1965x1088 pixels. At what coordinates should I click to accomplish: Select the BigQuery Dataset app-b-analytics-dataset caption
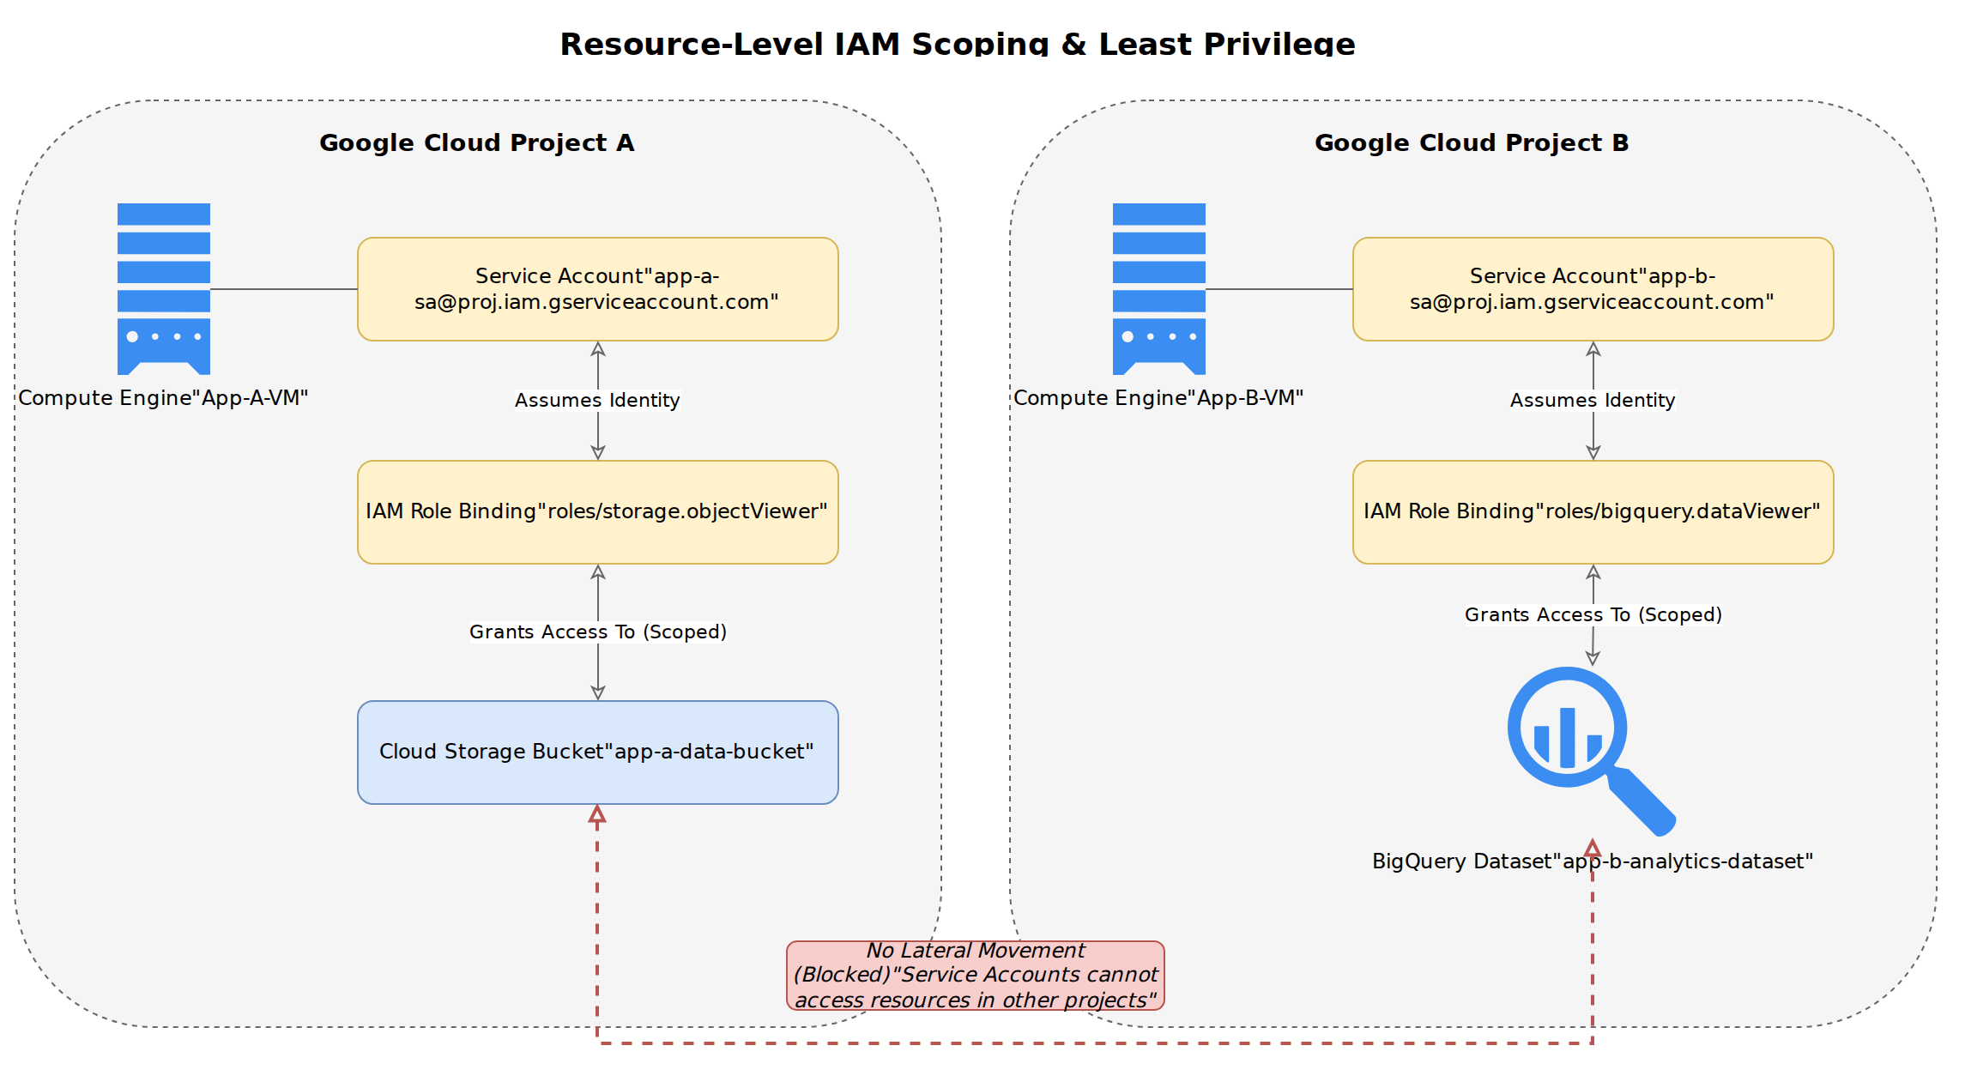coord(1593,861)
